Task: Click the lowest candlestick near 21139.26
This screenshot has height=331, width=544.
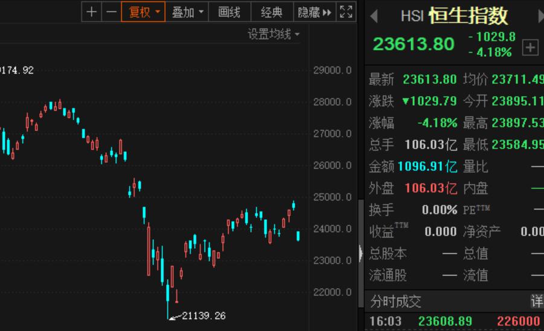Action: coord(168,298)
